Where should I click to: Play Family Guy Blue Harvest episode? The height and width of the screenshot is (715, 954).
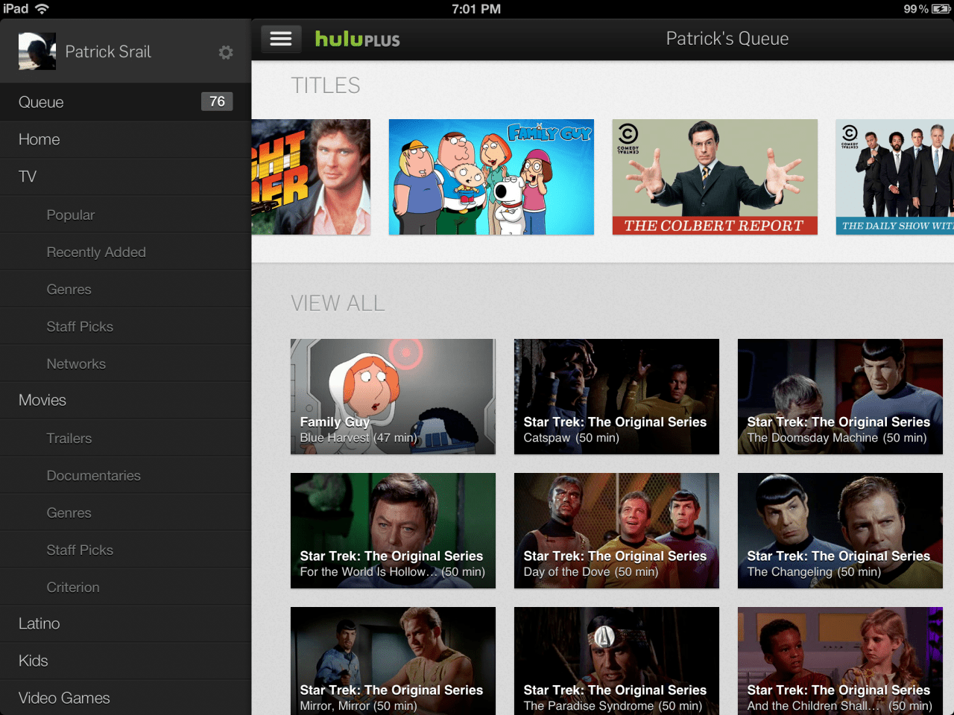(393, 396)
